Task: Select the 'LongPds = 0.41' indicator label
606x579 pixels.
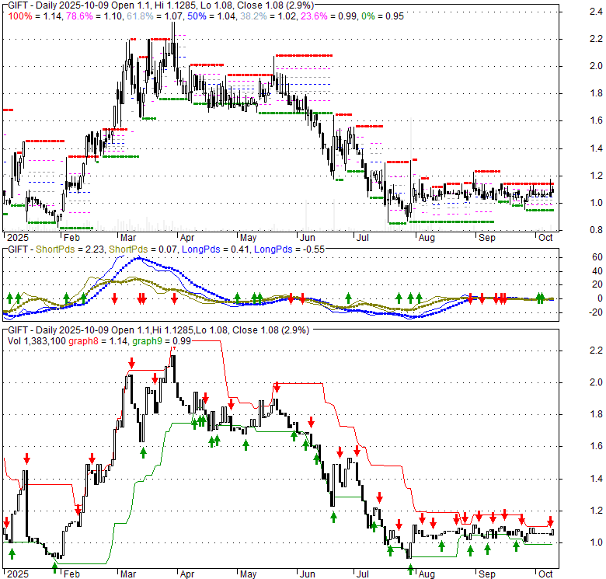Action: 215,249
